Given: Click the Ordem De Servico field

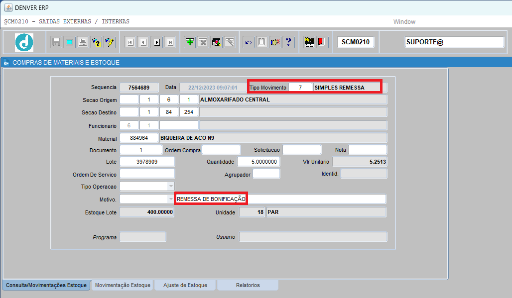Looking at the screenshot, I should [x=147, y=174].
